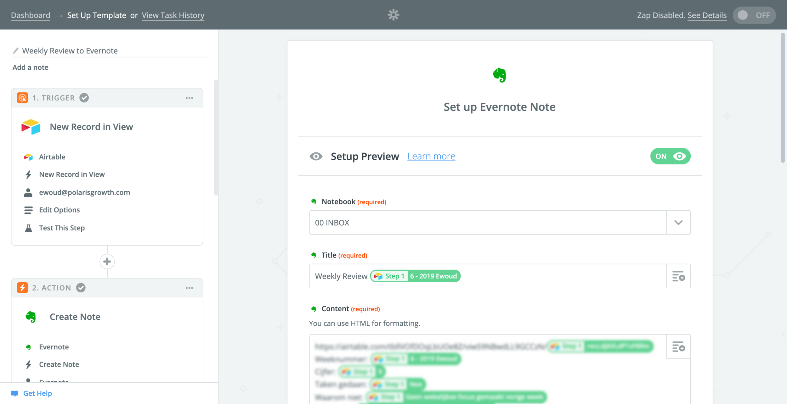Click the Evernote elephant logo beside Create Note

pos(31,317)
